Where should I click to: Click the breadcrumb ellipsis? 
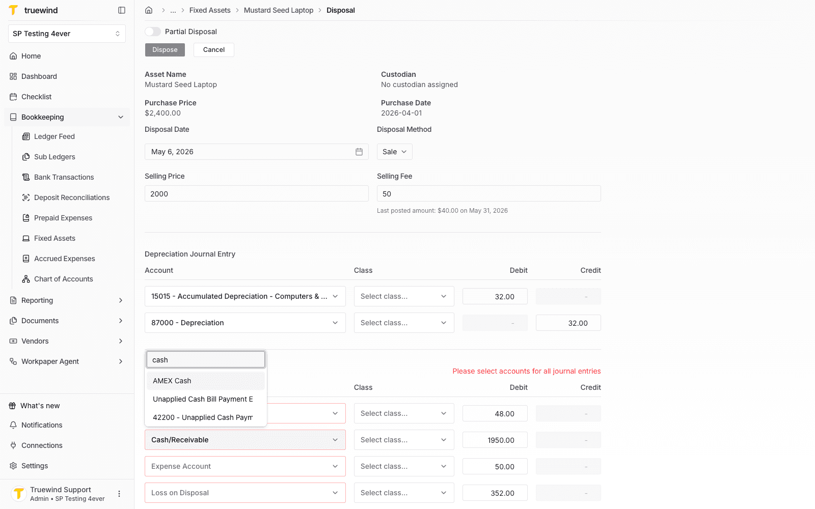point(173,10)
